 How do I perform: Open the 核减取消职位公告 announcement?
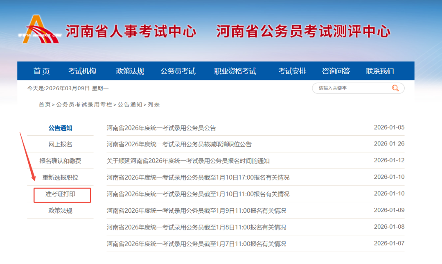(x=179, y=144)
